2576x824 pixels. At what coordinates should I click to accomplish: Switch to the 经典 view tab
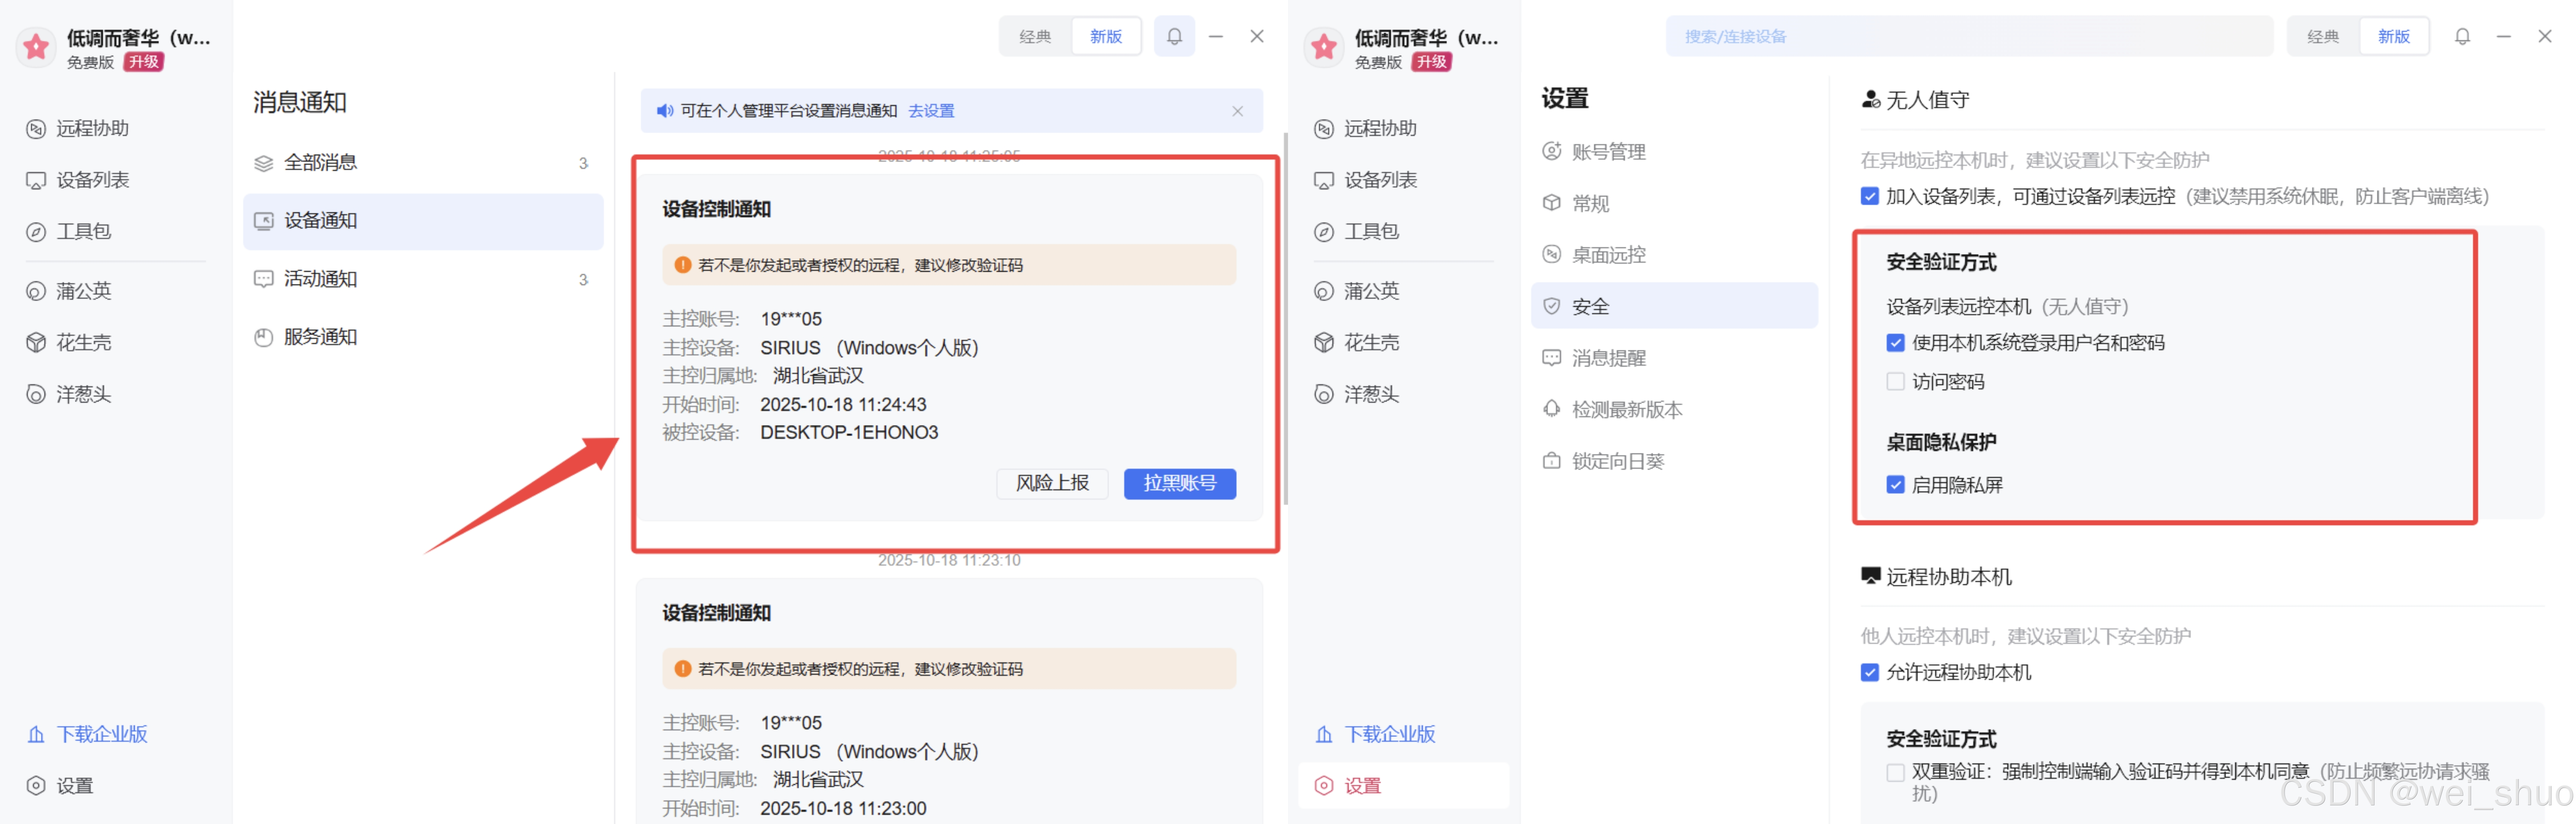click(1035, 36)
